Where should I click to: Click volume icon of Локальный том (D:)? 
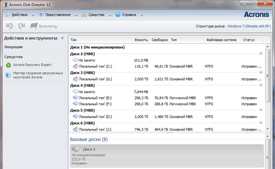(76, 116)
